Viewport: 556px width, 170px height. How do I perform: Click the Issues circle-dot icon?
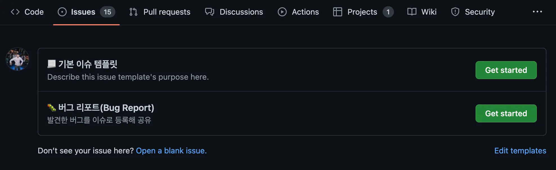[x=62, y=12]
